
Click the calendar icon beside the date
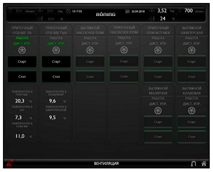(127, 11)
